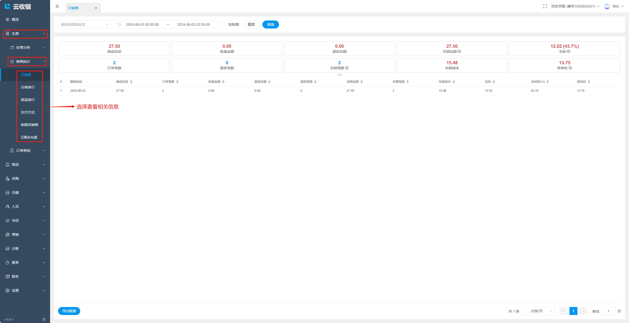This screenshot has height=323, width=629.
Task: Enable the 按账期 checkbox
Action: [225, 24]
